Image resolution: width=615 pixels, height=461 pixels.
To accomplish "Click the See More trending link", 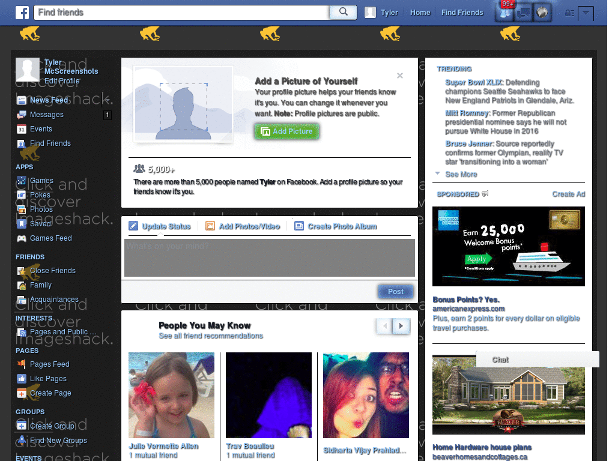I will tap(461, 174).
